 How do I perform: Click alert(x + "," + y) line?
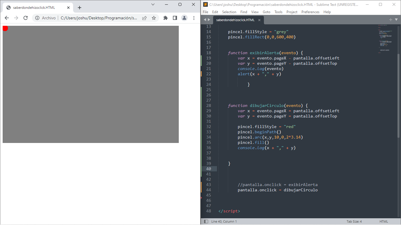coord(260,74)
